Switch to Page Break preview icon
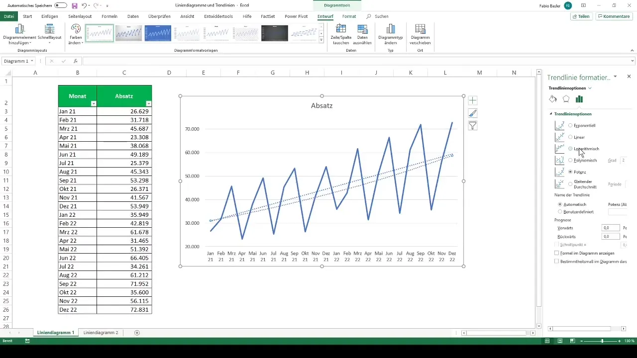This screenshot has width=637, height=358. click(x=572, y=341)
